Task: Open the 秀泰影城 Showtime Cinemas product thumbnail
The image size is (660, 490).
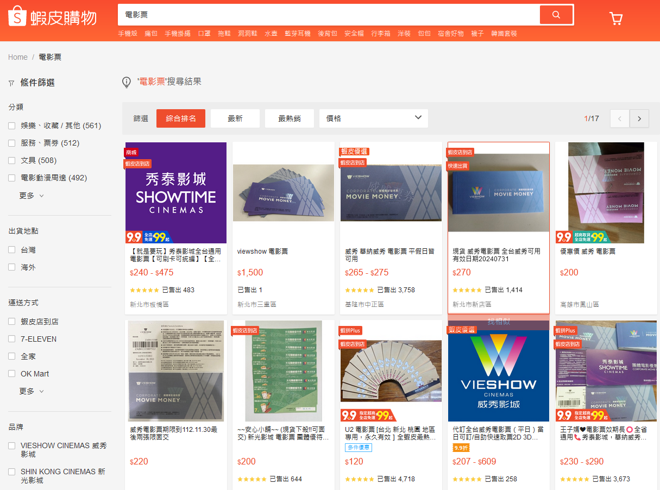Action: pyautogui.click(x=176, y=193)
